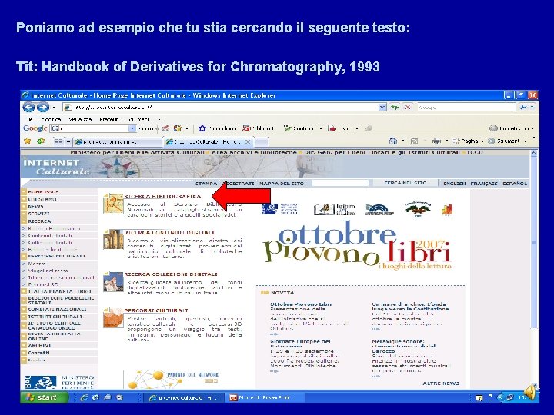This screenshot has width=554, height=415.
Task: Open the Strumenti gear dropdown in command bar
Action: pyautogui.click(x=507, y=141)
